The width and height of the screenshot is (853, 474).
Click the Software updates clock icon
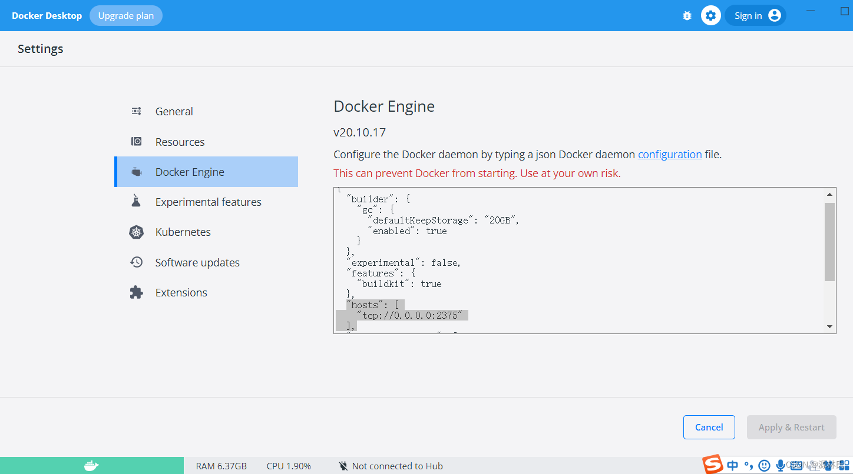pos(137,262)
